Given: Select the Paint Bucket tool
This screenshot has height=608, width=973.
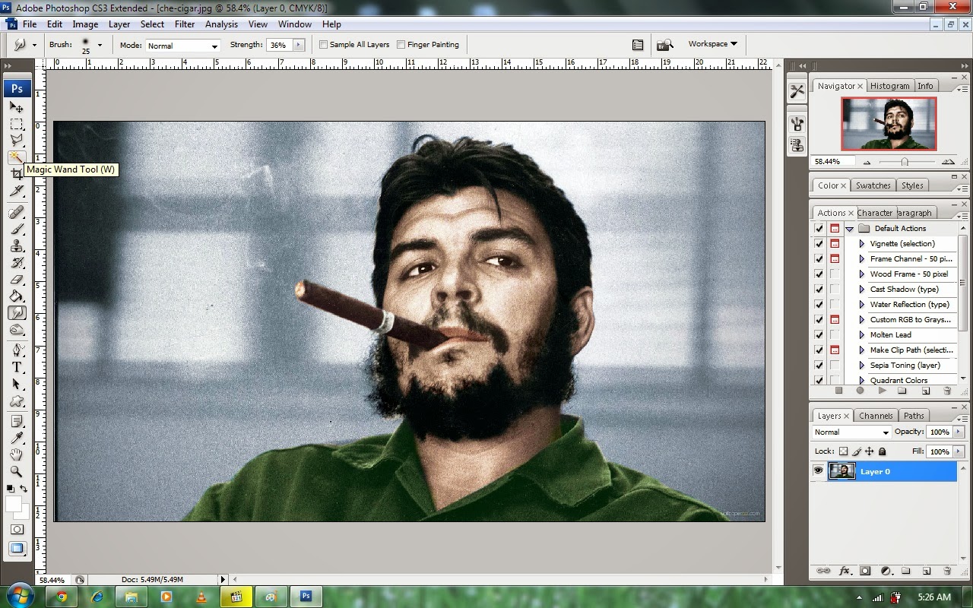Looking at the screenshot, I should pos(17,296).
